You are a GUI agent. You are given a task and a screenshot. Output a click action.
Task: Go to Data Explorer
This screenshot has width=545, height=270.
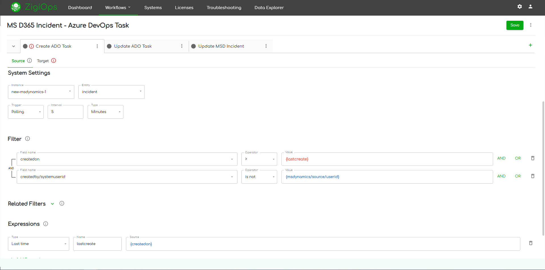(x=269, y=7)
